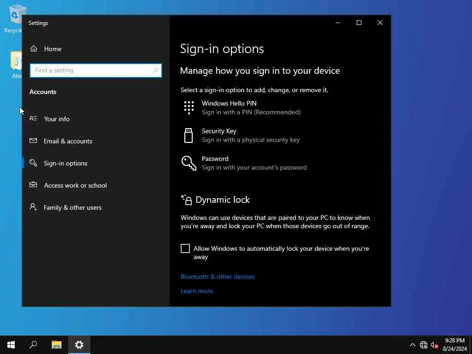Image resolution: width=472 pixels, height=354 pixels.
Task: Click the Security Key USB icon
Action: (189, 135)
